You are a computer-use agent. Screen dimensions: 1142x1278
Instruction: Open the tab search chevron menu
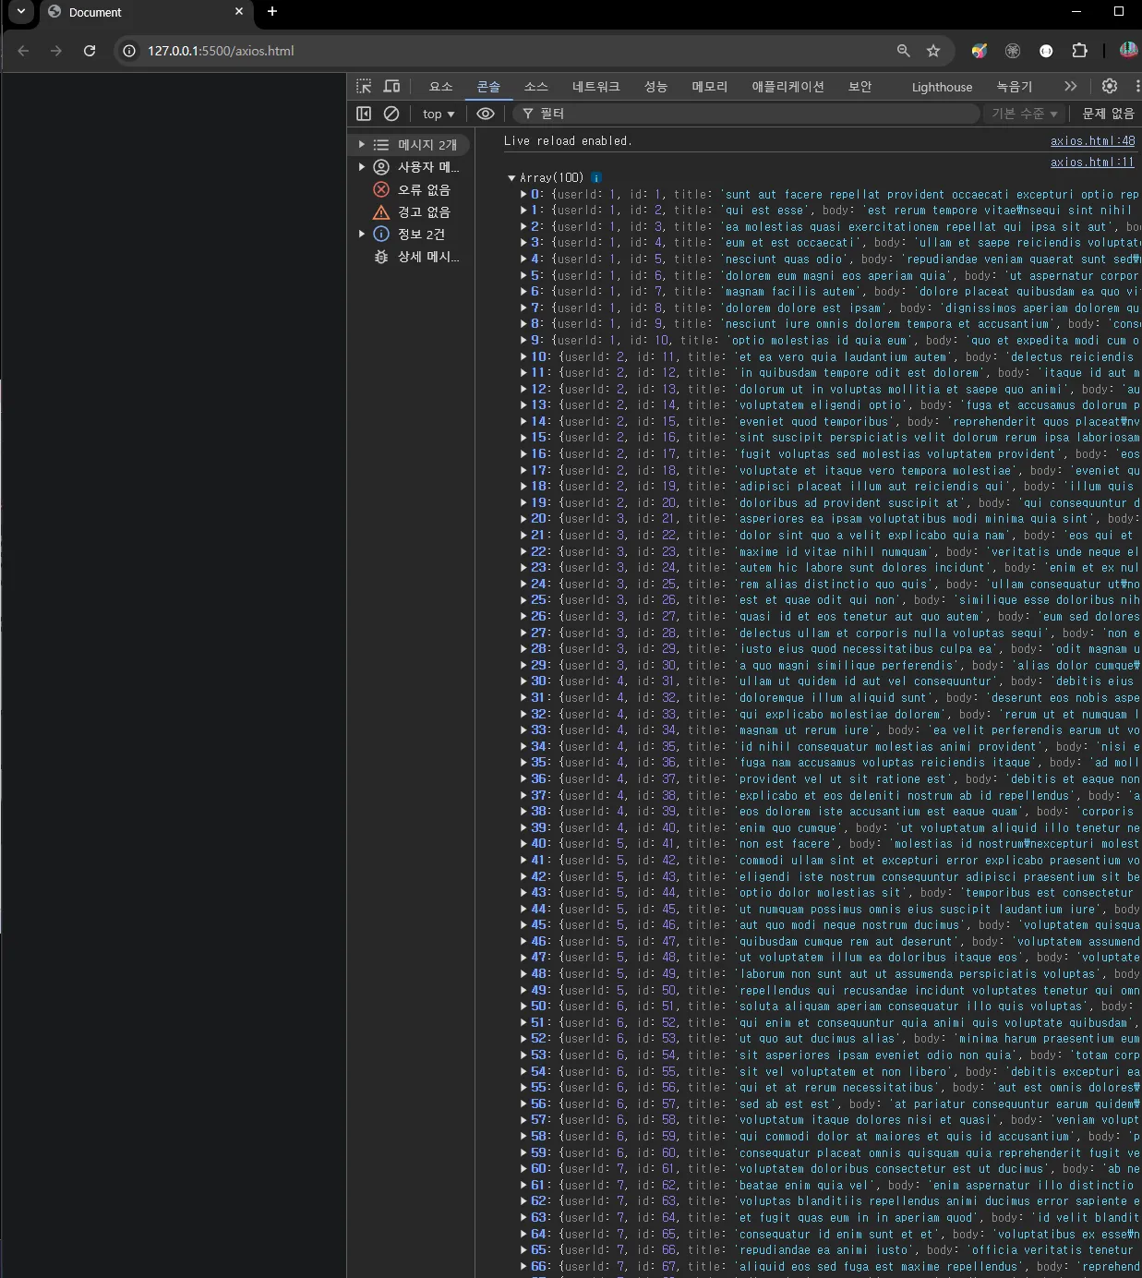[x=20, y=12]
